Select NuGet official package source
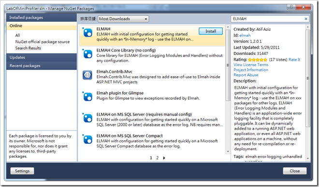The height and width of the screenshot is (187, 319). point(43,42)
